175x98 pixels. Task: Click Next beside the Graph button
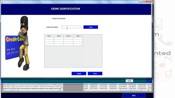coord(95,73)
